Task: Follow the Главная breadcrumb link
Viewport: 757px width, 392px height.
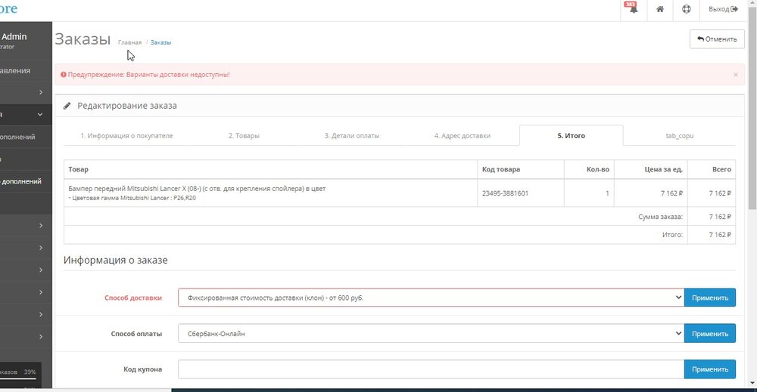Action: [x=129, y=42]
